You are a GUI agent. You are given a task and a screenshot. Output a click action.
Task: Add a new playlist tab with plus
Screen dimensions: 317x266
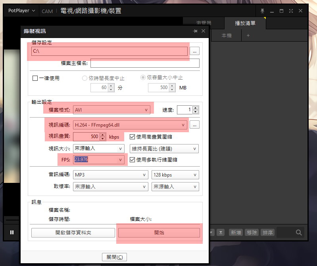click(x=248, y=36)
